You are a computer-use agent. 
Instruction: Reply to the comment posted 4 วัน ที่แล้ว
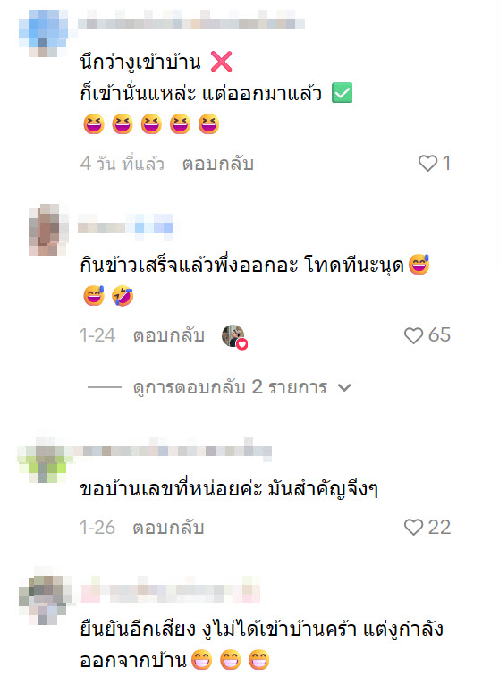click(217, 164)
